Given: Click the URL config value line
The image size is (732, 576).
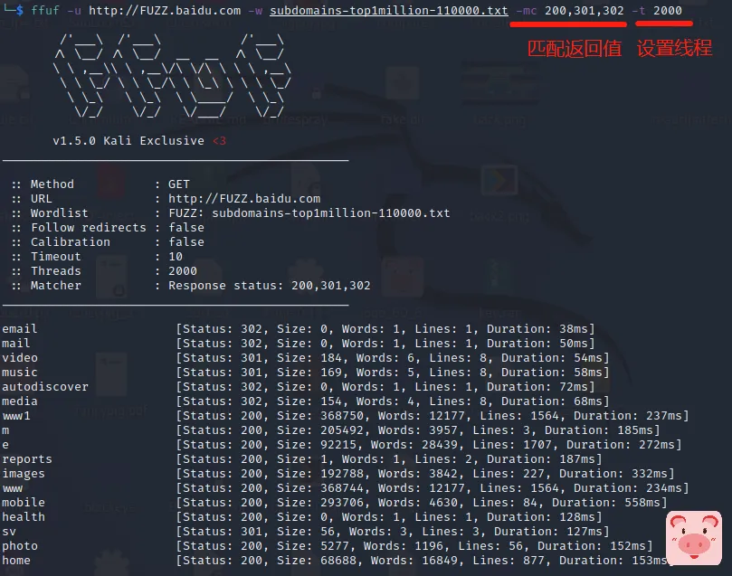Looking at the screenshot, I should [166, 199].
